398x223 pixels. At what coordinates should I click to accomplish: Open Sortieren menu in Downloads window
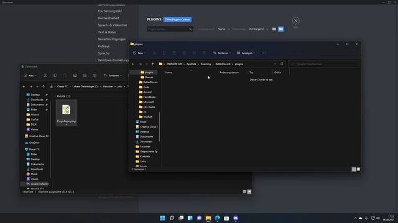click(113, 76)
